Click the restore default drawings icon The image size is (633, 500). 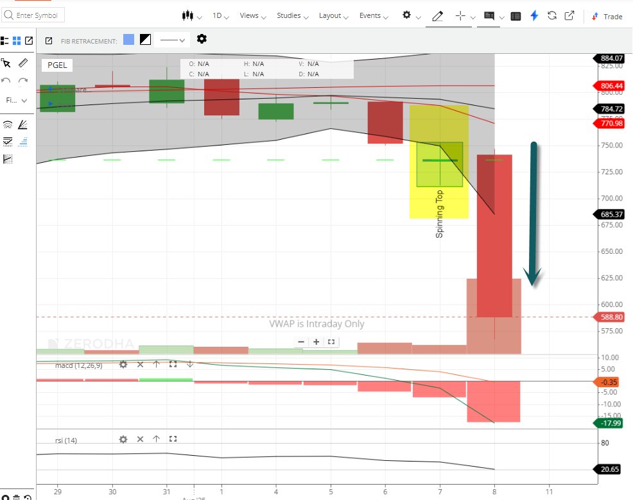point(28,497)
